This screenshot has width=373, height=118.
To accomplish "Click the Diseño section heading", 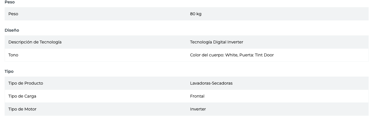I will pos(12,30).
